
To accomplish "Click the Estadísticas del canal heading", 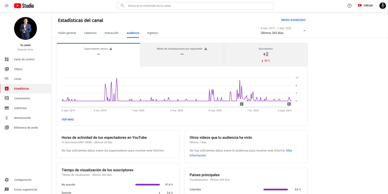I will 80,20.
